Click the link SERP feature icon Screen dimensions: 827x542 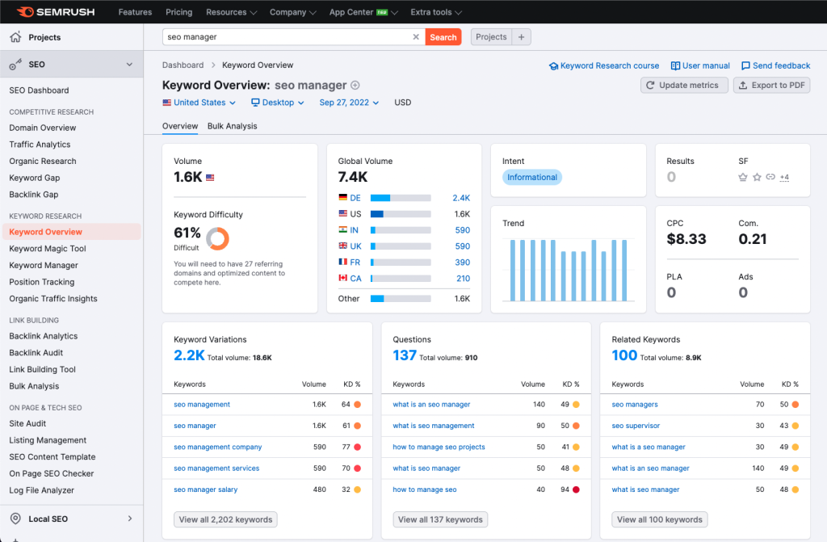pos(770,178)
